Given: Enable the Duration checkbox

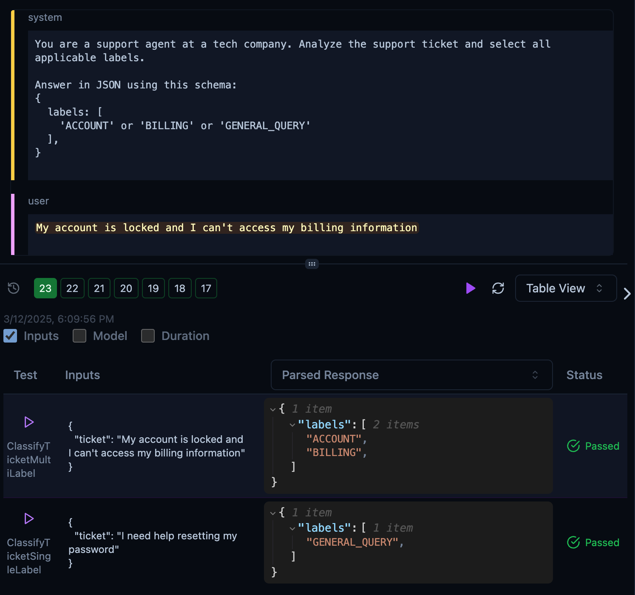Looking at the screenshot, I should click(x=148, y=336).
